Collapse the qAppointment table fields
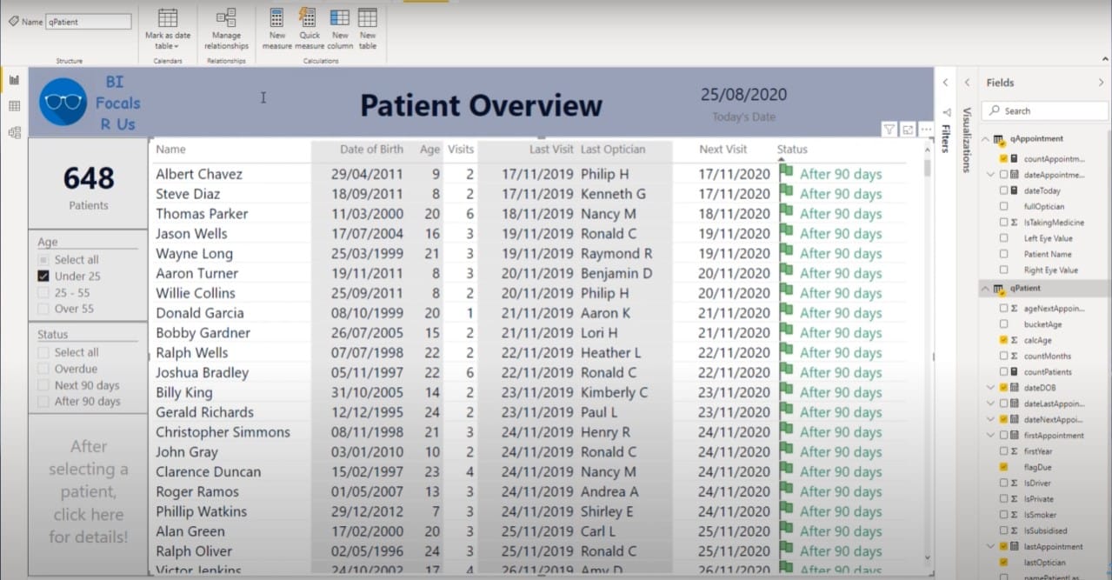The height and width of the screenshot is (580, 1112). [x=985, y=139]
